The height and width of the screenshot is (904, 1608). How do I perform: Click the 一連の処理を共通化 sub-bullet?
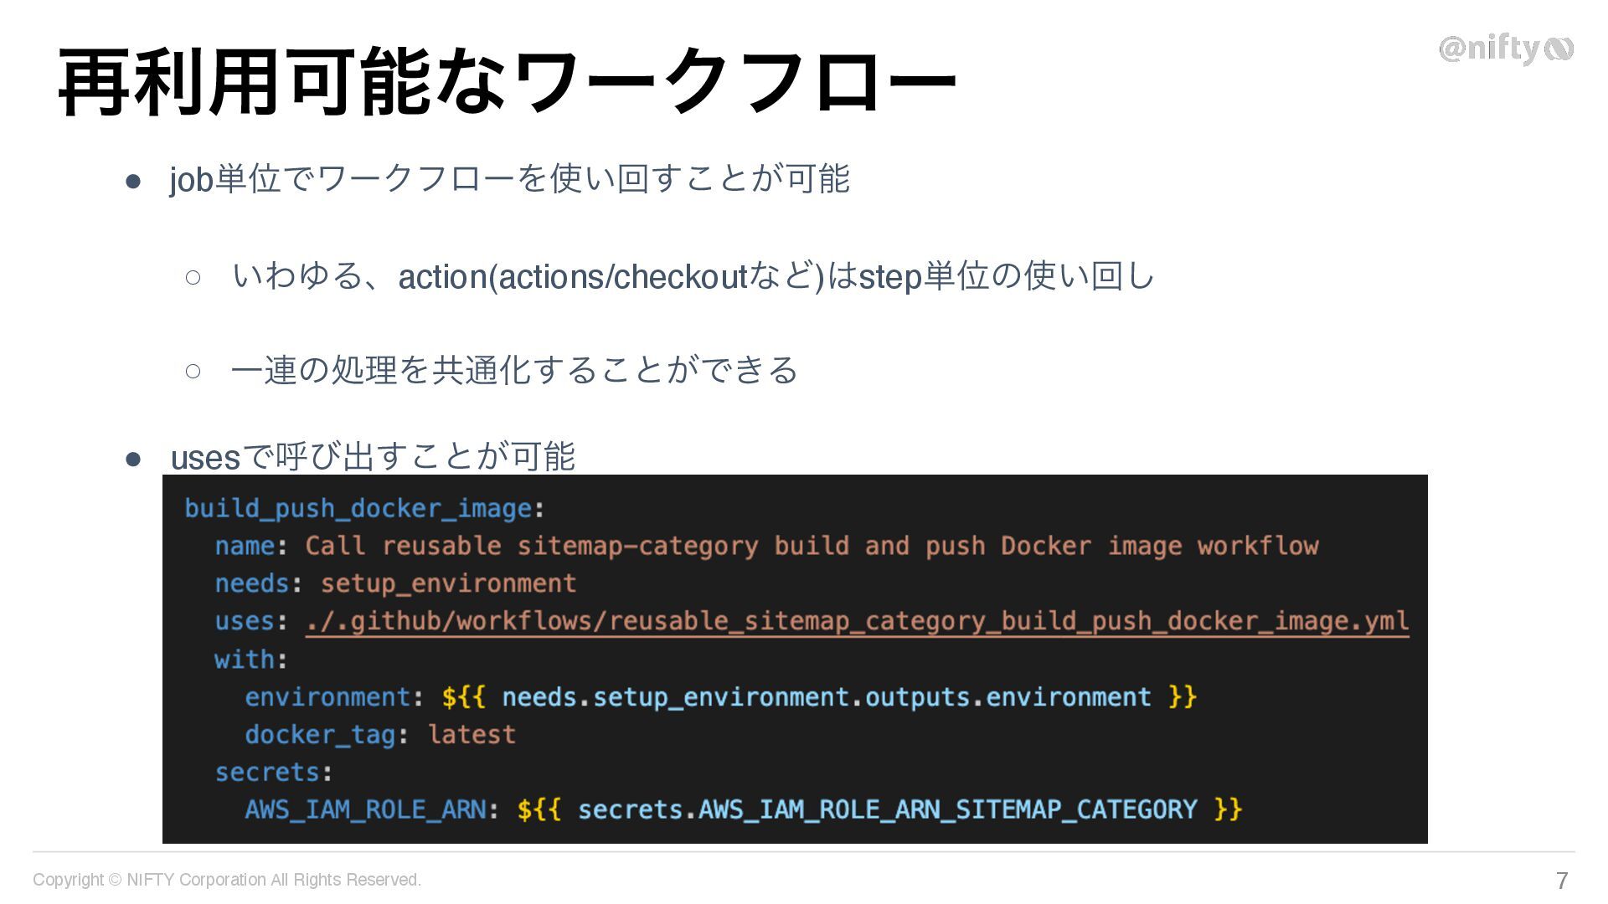click(515, 369)
